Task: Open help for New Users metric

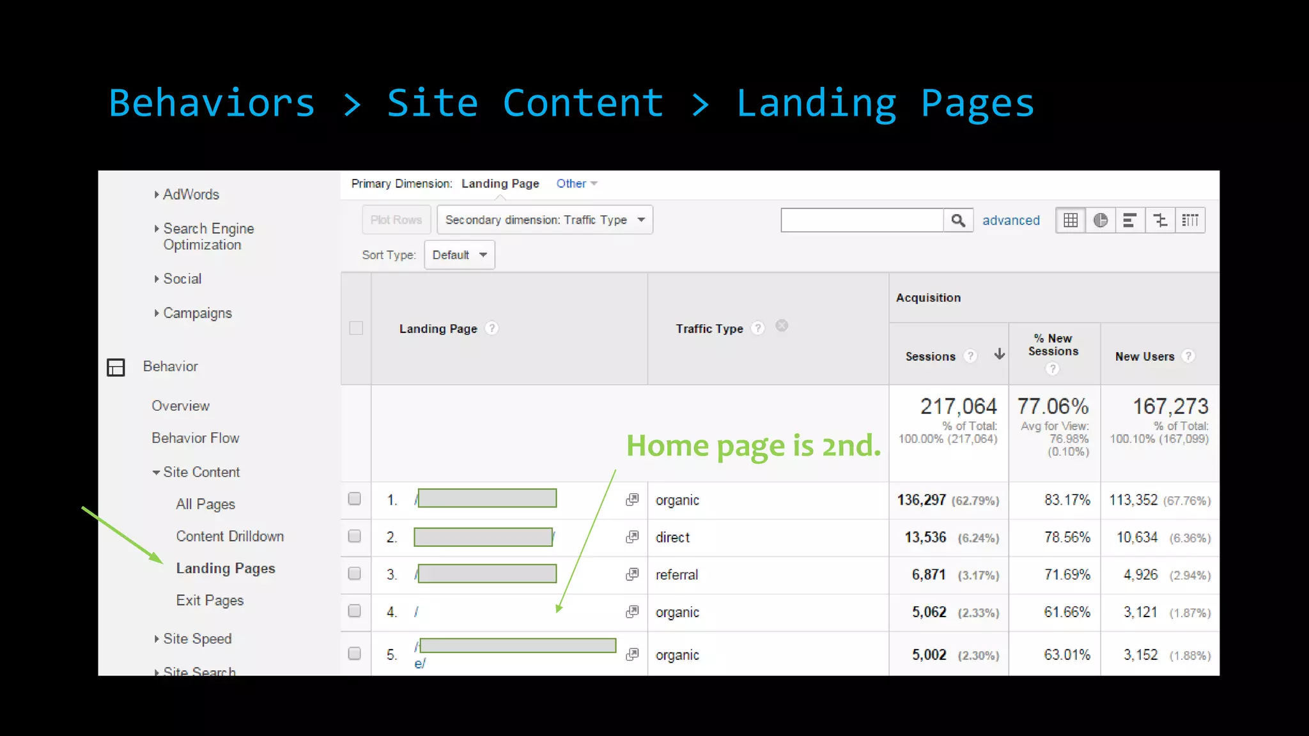Action: pyautogui.click(x=1188, y=356)
